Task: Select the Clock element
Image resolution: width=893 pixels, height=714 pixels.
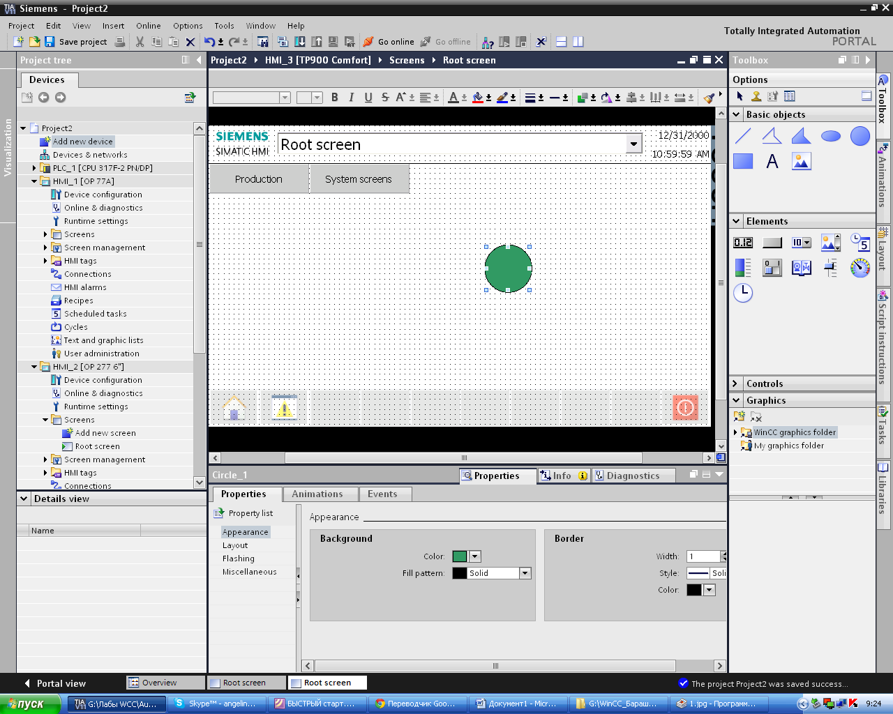Action: coord(743,293)
